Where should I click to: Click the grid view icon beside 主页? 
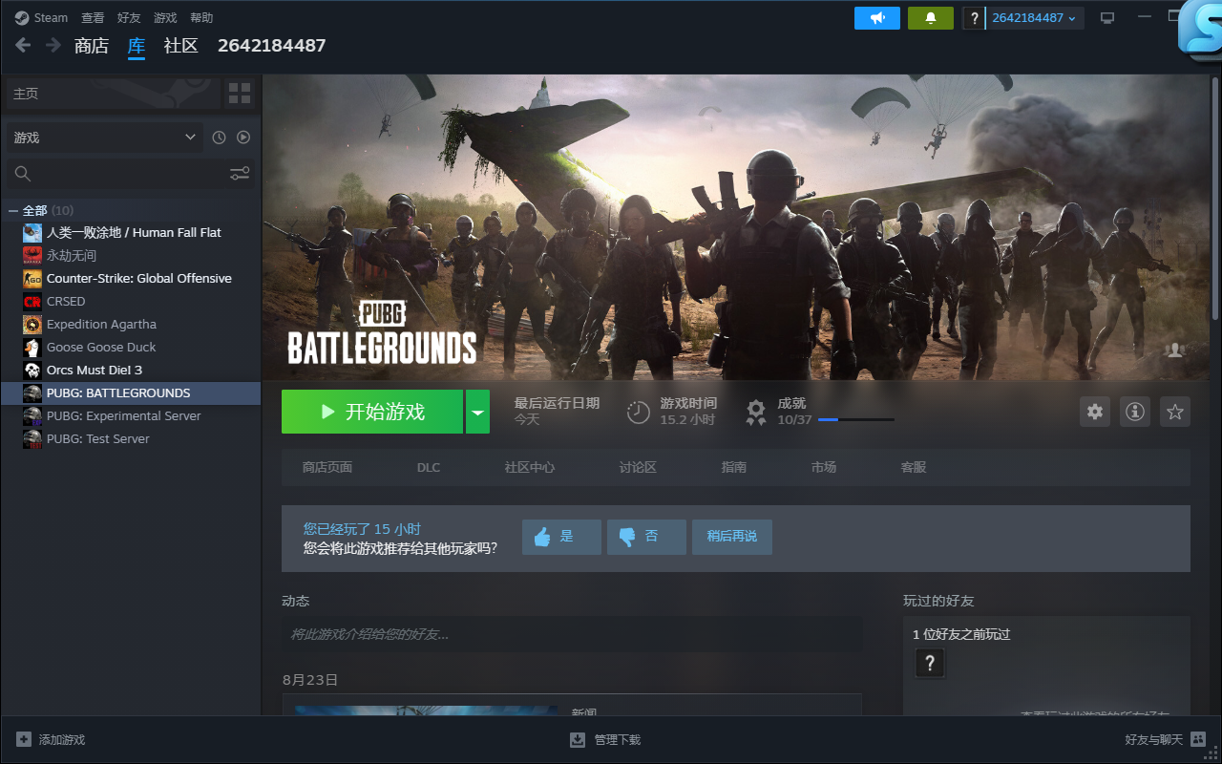coord(240,94)
